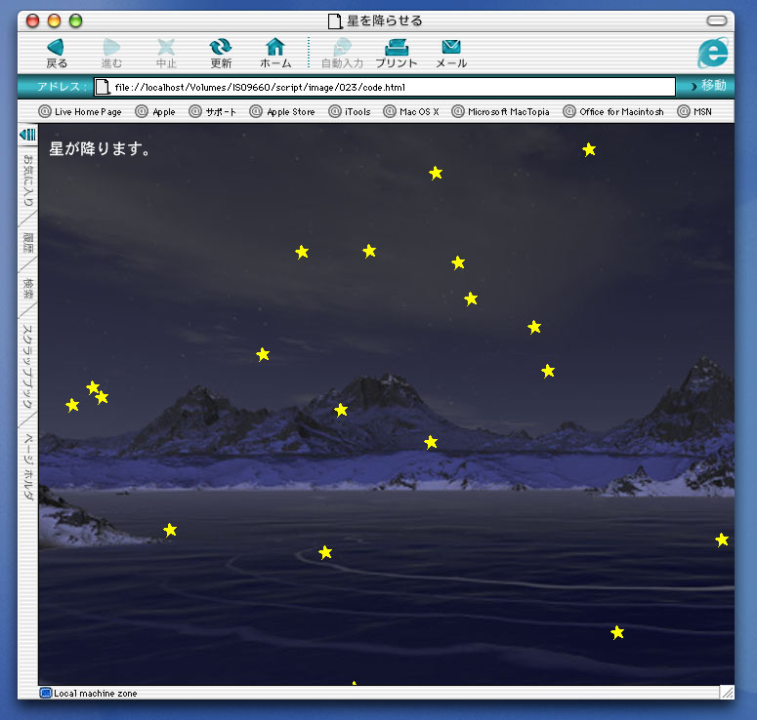The height and width of the screenshot is (720, 757).
Task: Open the サポート favorites link
Action: click(212, 111)
